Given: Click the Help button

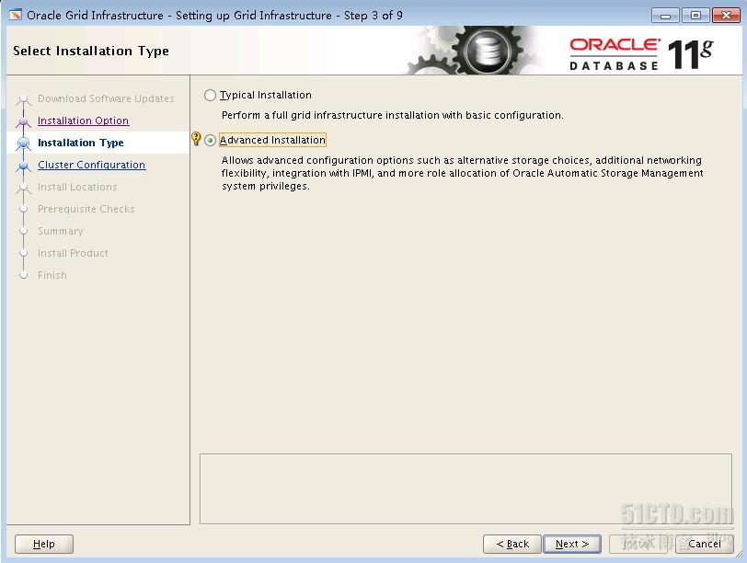Looking at the screenshot, I should pyautogui.click(x=44, y=544).
